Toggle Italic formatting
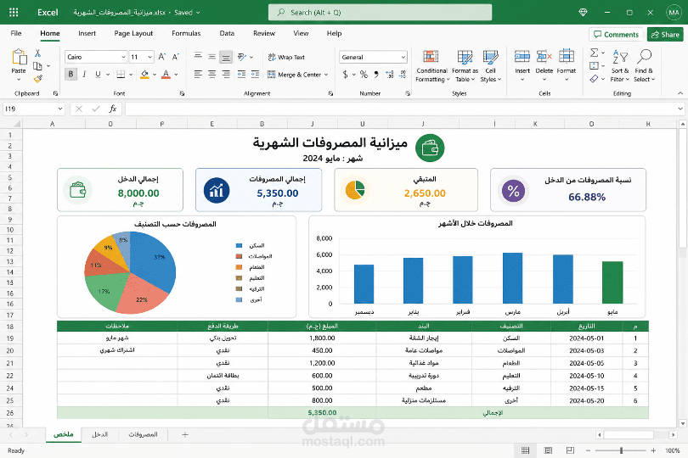Screen dimensions: 688x458 84,75
